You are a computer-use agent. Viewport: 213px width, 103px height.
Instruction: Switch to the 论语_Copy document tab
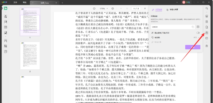tap(45, 3)
